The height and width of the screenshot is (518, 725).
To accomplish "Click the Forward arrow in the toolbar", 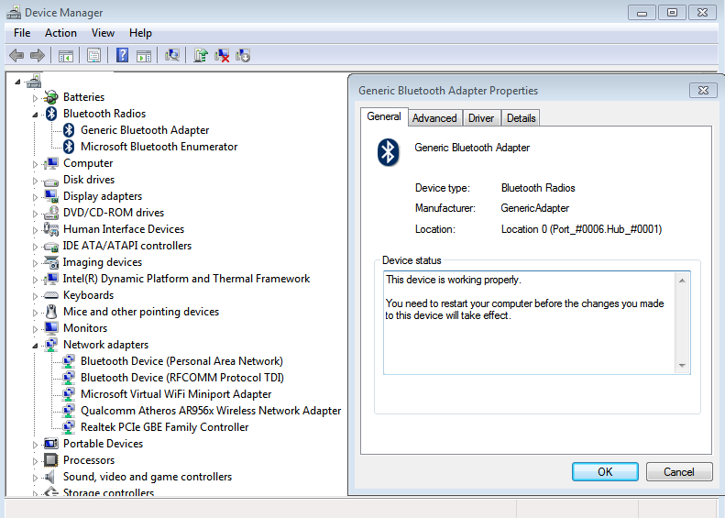I will [37, 56].
